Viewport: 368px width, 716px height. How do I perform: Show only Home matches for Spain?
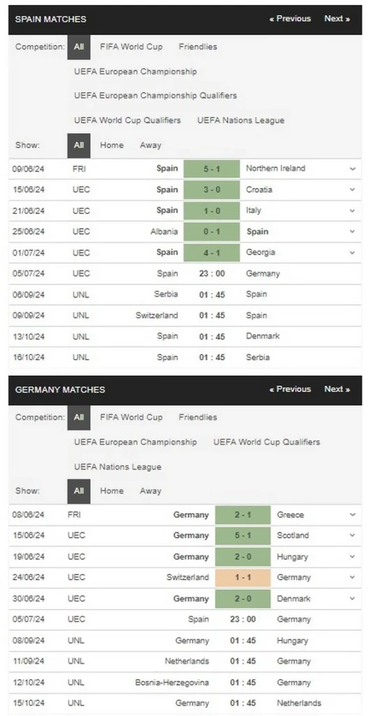[x=112, y=145]
